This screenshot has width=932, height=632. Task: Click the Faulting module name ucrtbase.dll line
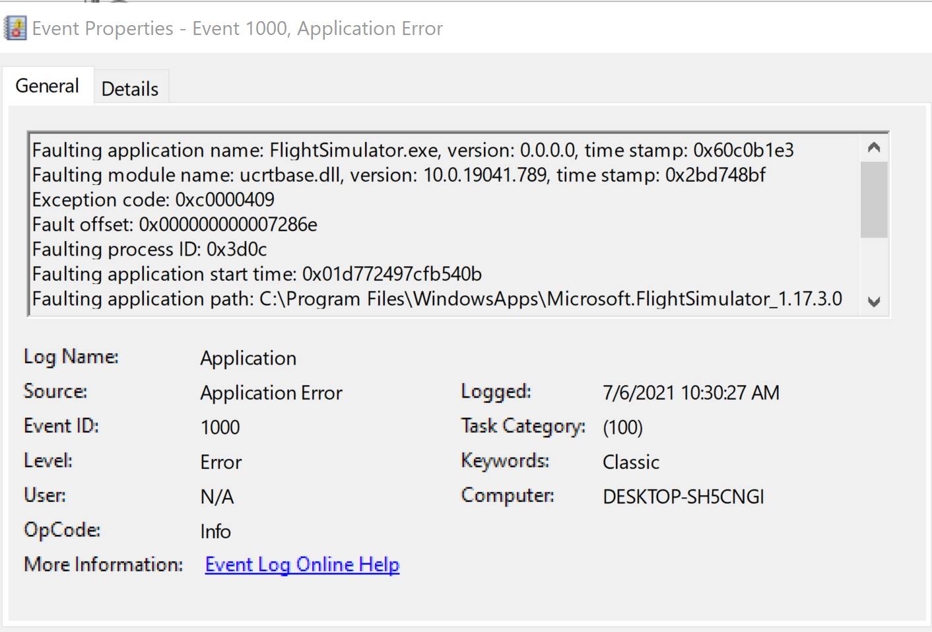399,175
